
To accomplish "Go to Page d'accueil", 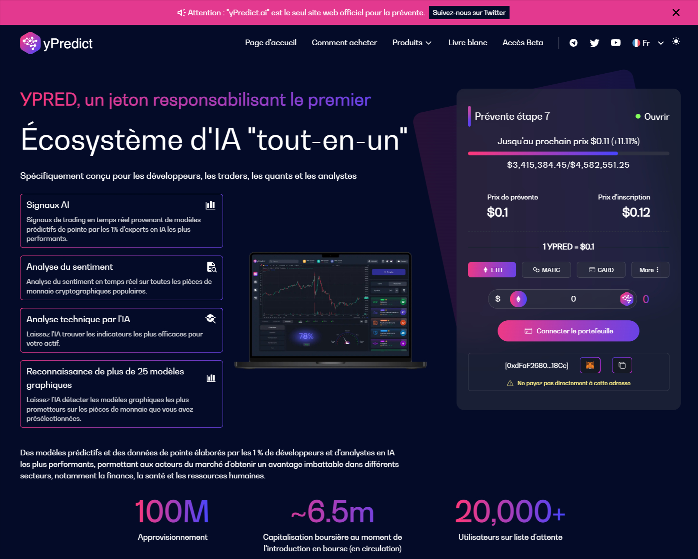I will coord(270,43).
